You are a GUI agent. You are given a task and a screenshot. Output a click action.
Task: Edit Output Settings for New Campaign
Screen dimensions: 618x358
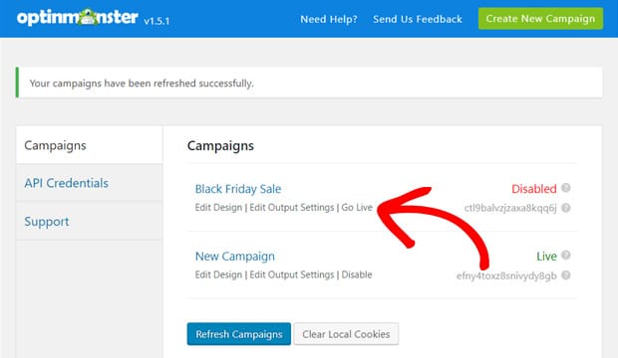tap(292, 274)
